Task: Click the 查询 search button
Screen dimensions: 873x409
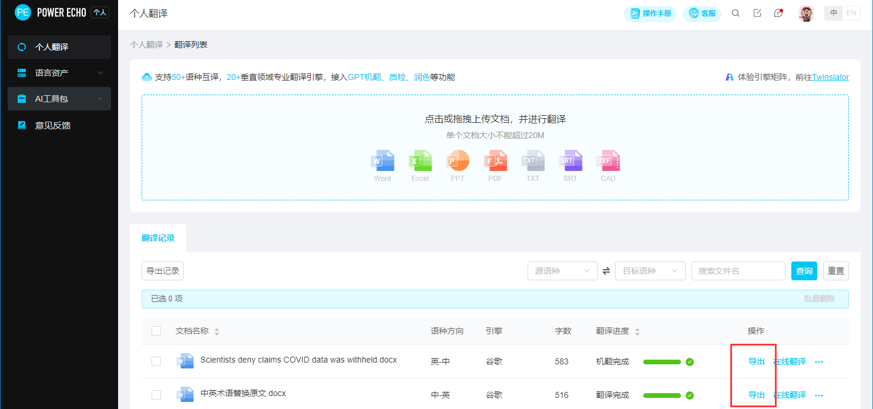Action: [804, 271]
